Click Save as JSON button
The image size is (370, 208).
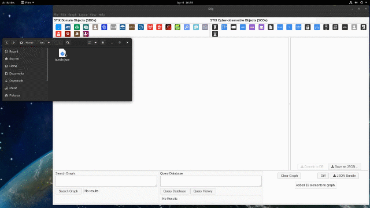point(345,166)
